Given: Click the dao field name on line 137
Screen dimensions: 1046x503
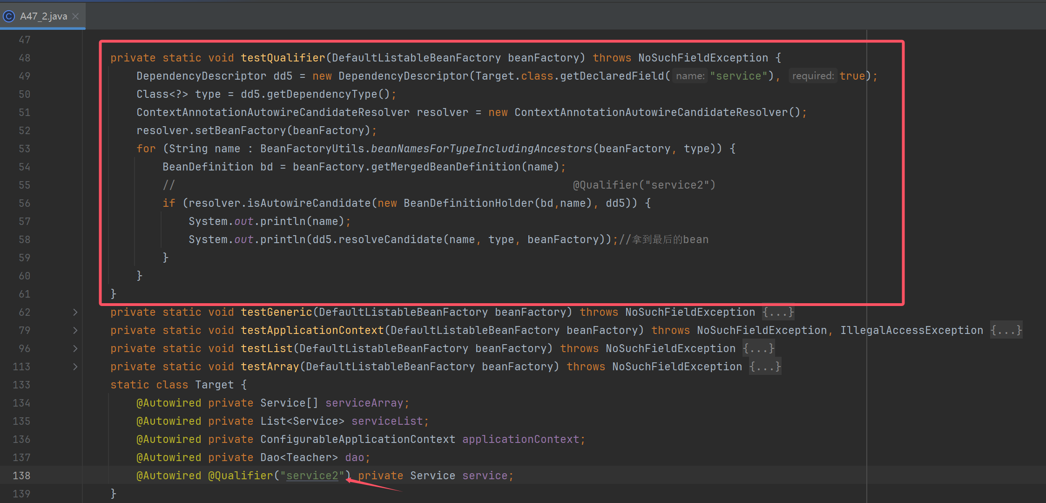Looking at the screenshot, I should 354,457.
